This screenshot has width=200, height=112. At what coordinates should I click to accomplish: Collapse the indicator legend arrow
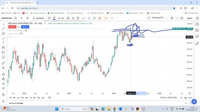click(10, 37)
